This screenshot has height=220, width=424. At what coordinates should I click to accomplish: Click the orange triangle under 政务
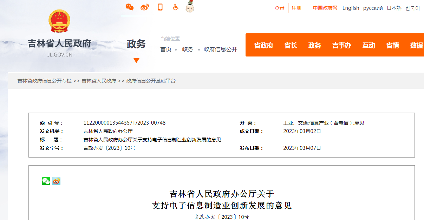(136, 61)
